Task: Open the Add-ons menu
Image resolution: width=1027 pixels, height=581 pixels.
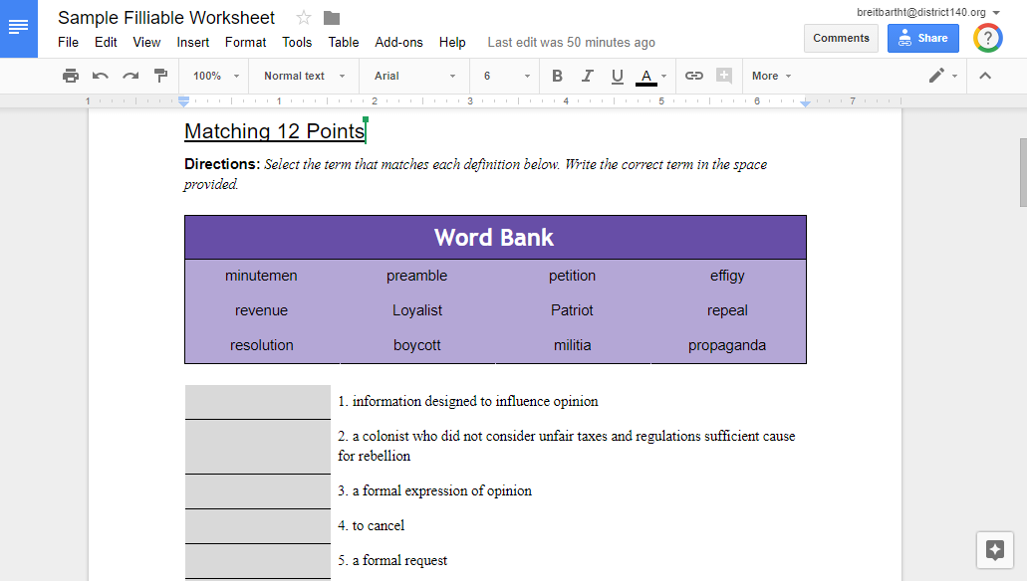Action: click(398, 42)
